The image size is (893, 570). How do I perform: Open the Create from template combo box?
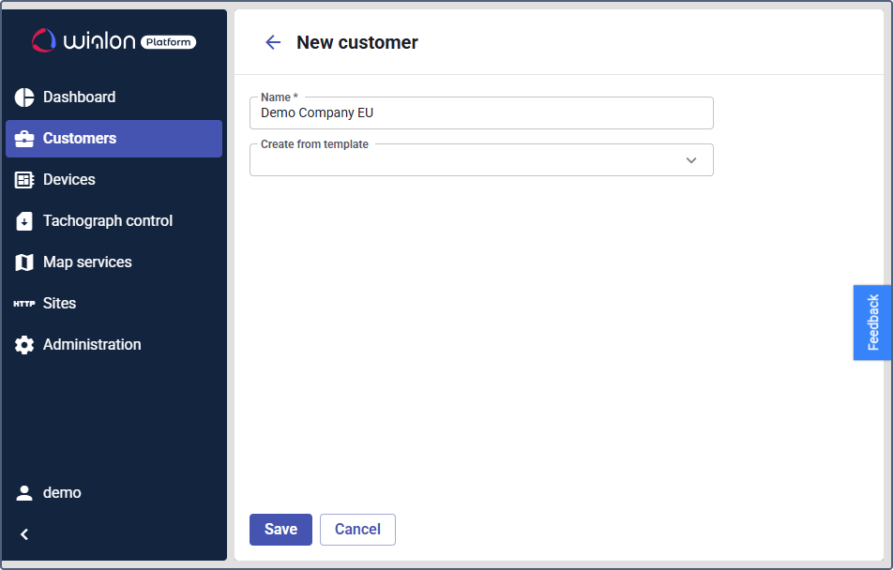point(469,160)
